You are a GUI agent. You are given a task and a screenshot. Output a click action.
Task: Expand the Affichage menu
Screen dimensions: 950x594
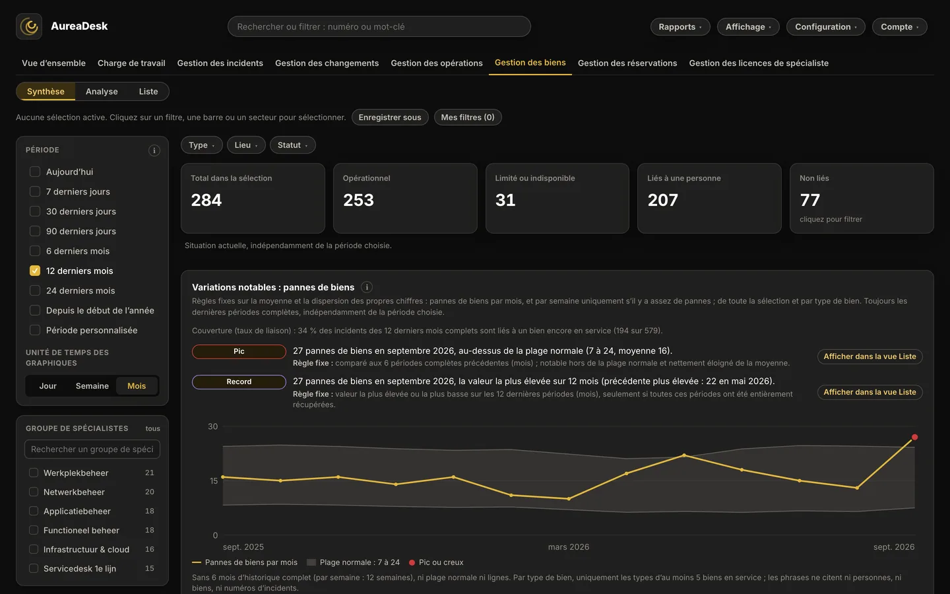[748, 26]
